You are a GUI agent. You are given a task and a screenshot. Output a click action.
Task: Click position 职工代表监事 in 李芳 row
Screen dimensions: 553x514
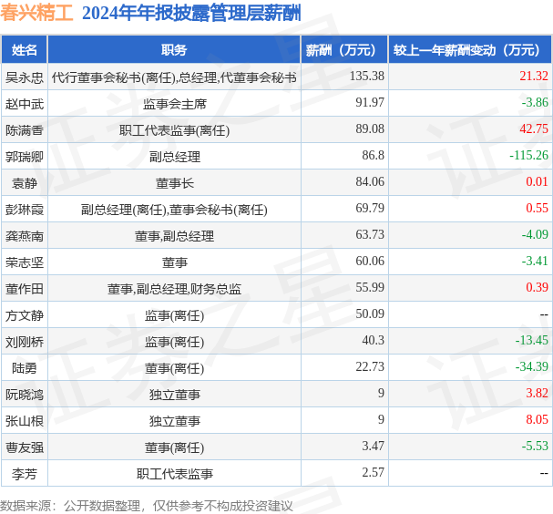point(174,474)
